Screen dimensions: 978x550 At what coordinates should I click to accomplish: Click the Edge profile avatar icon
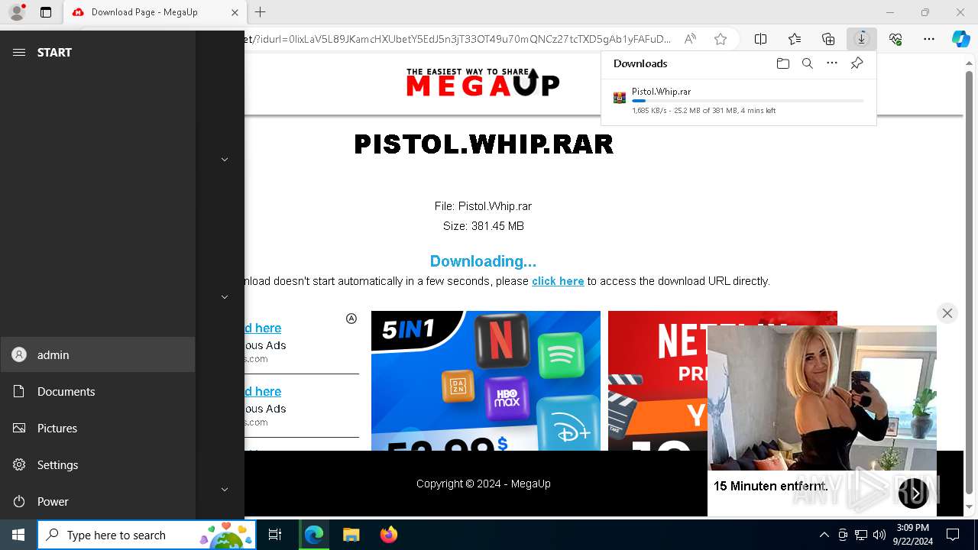(x=16, y=12)
